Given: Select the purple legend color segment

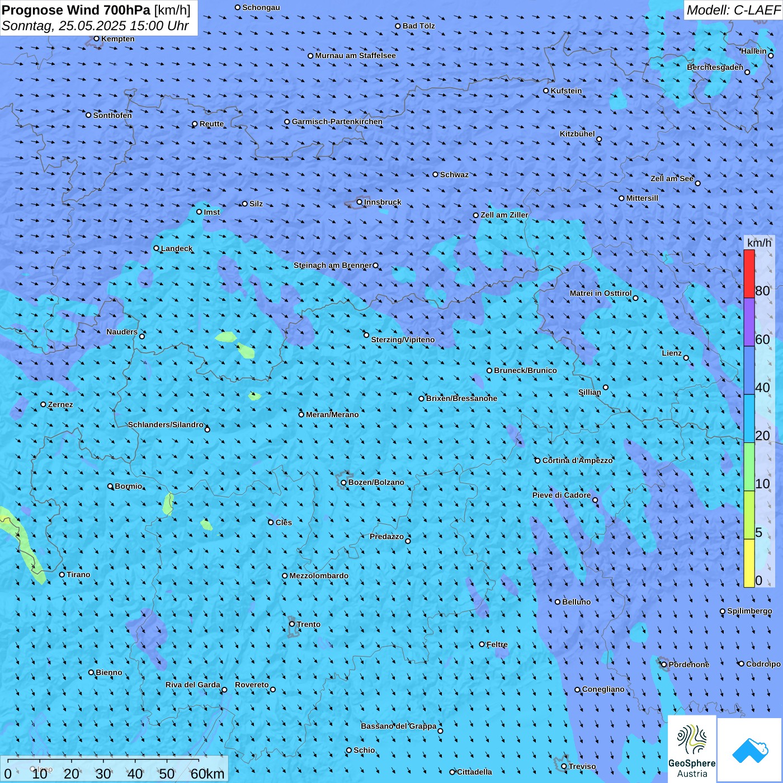Looking at the screenshot, I should tap(749, 322).
